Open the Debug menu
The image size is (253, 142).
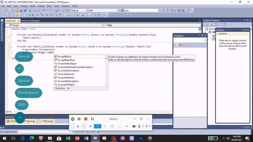(41, 6)
